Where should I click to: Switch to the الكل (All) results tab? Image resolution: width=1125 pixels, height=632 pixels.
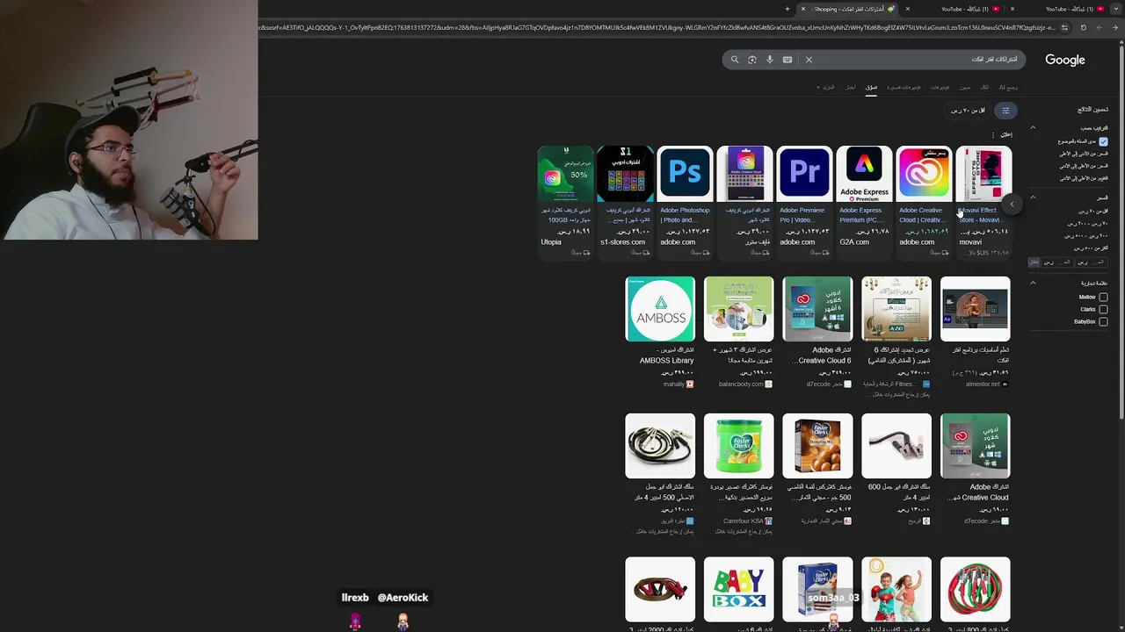tap(984, 87)
